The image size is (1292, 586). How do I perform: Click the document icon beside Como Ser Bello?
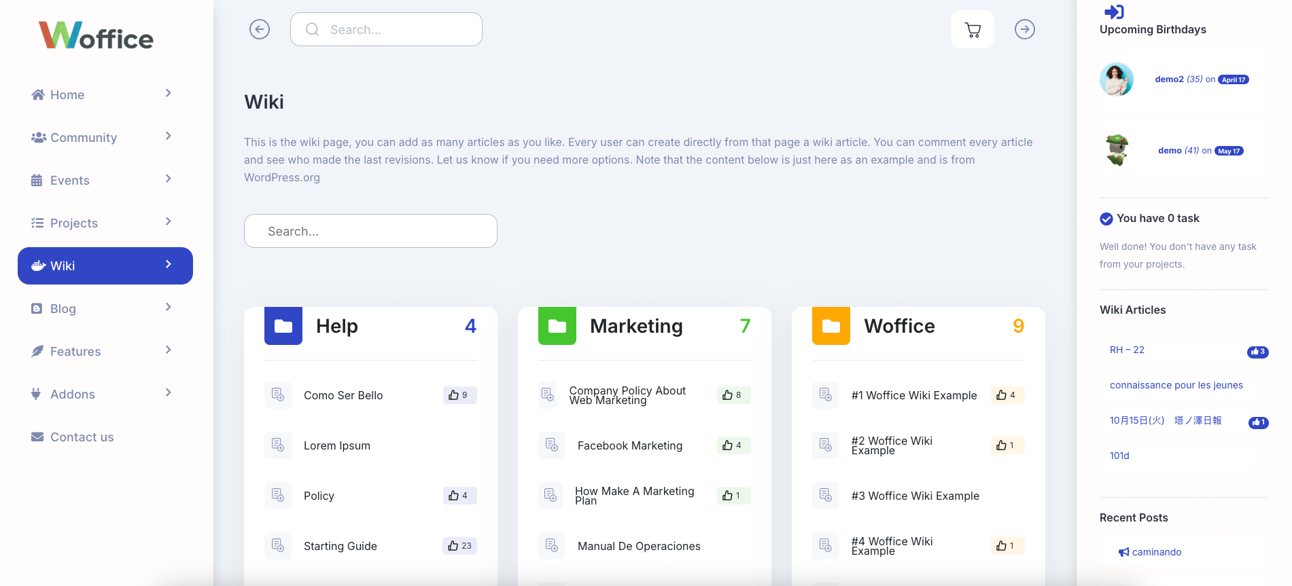tap(278, 395)
